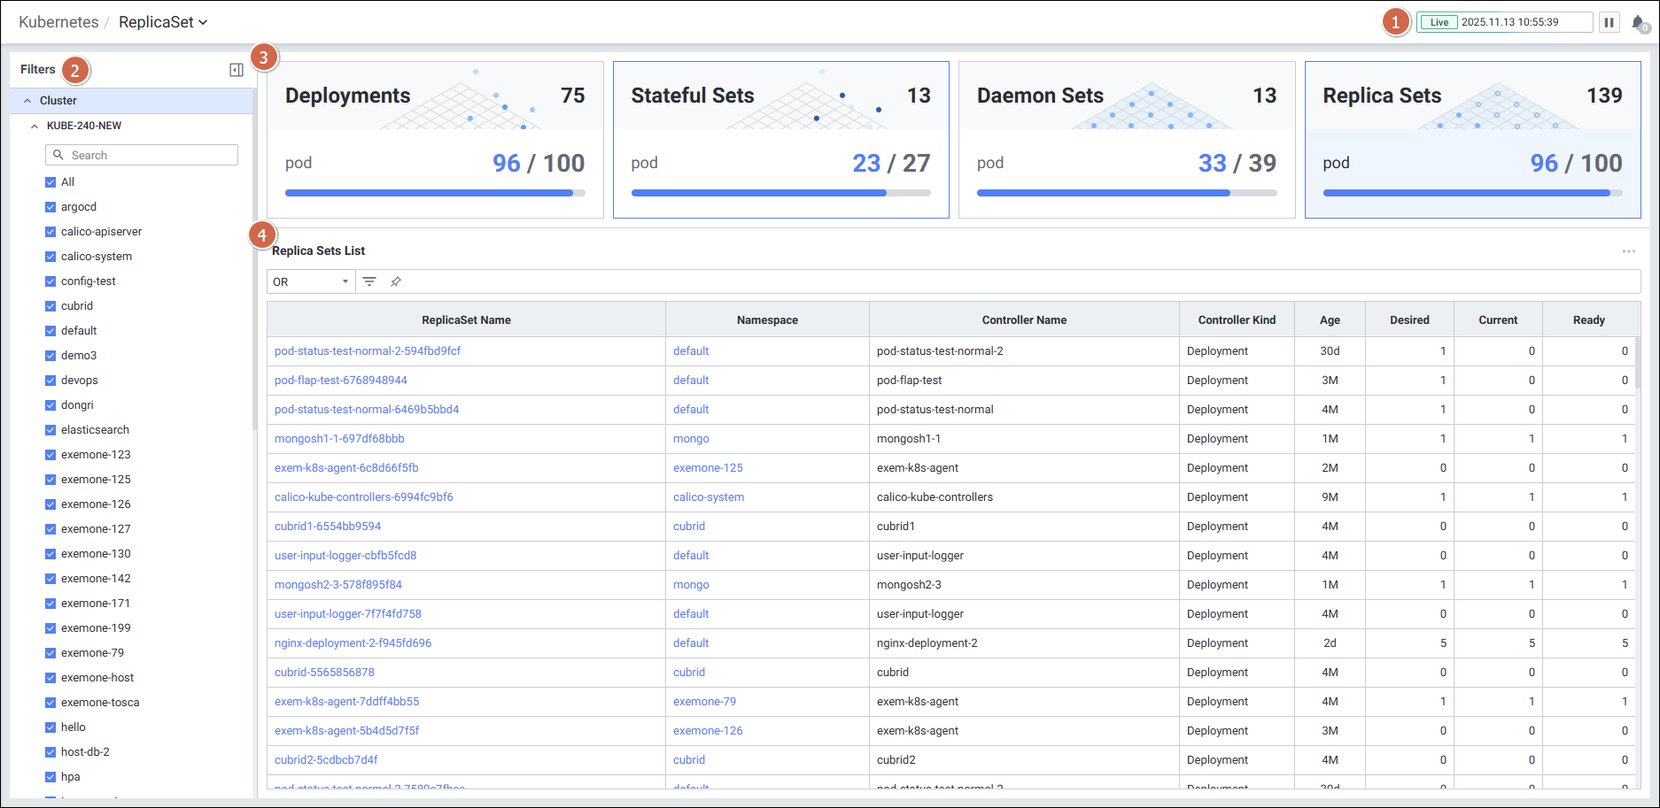Viewport: 1660px width, 808px height.
Task: Pause the live data refresh
Action: [1610, 22]
